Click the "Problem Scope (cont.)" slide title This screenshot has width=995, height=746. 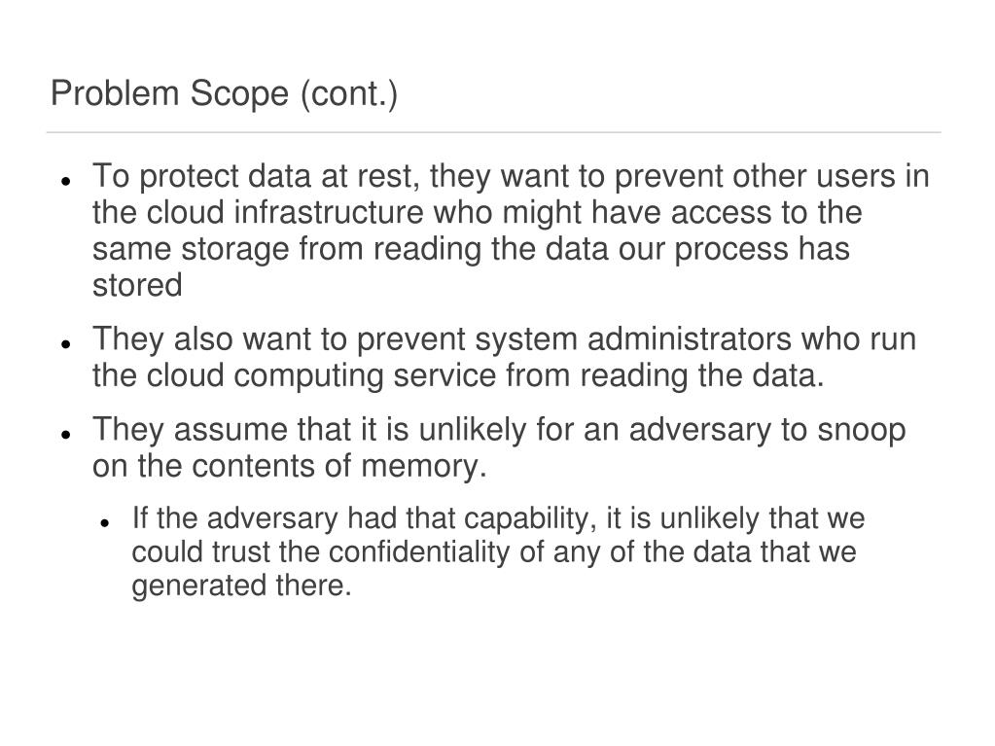[x=224, y=95]
